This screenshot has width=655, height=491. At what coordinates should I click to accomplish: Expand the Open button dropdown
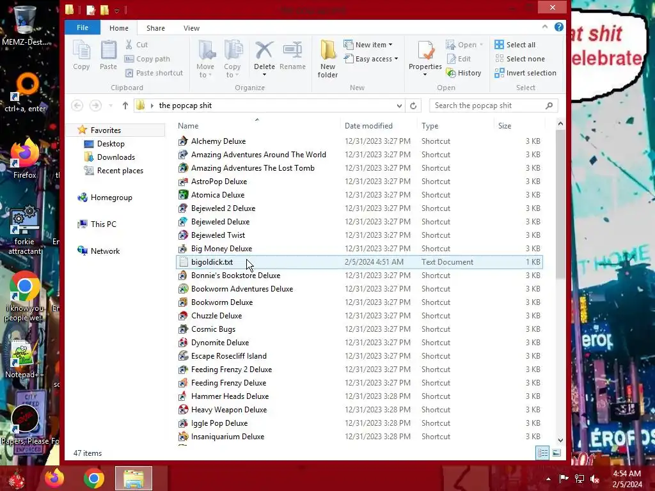481,45
